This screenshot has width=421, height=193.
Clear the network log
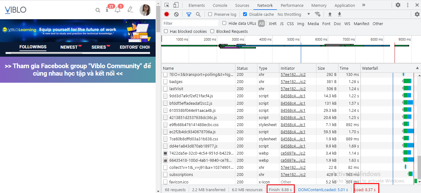coord(176,14)
